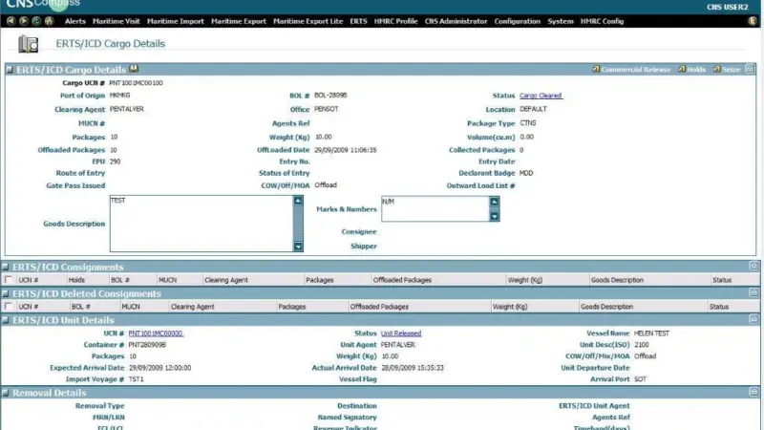
Task: Open the Maritime Visit menu
Action: 116,21
